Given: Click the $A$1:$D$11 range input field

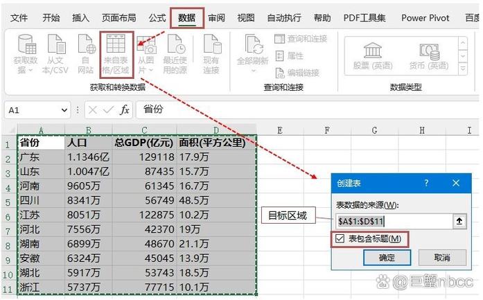Looking at the screenshot, I should pyautogui.click(x=394, y=221).
